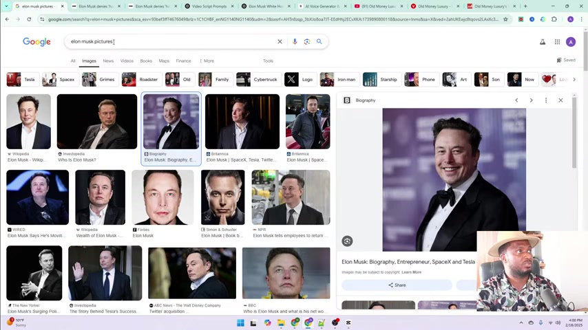Start voice search with microphone icon

point(295,41)
